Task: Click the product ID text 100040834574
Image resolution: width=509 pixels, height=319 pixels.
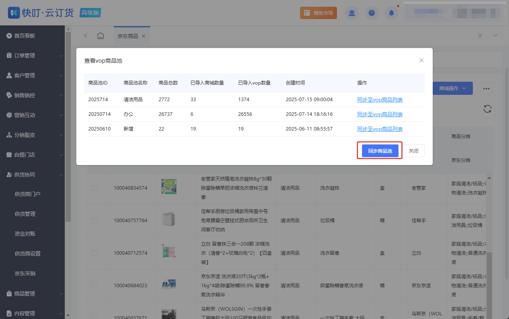Action: pyautogui.click(x=130, y=188)
